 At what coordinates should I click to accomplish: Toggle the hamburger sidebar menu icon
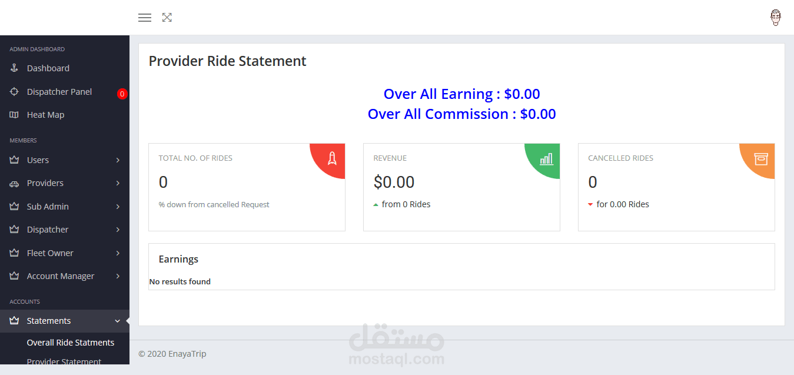145,18
